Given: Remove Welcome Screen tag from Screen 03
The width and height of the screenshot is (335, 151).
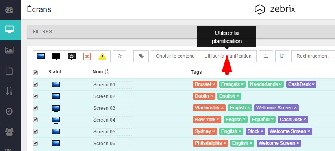Looking at the screenshot, I should coord(295,108).
